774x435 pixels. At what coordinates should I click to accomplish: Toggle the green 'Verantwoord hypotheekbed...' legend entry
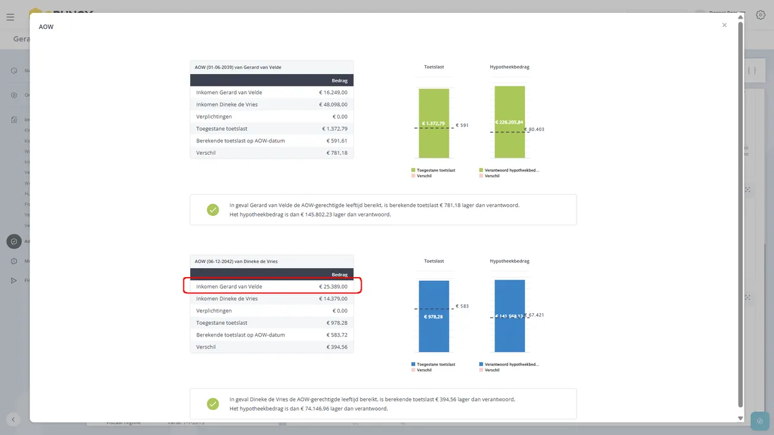click(x=509, y=170)
